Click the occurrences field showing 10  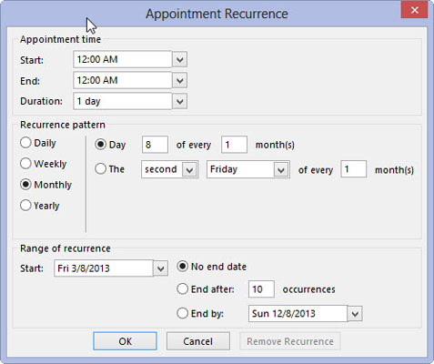click(x=261, y=289)
